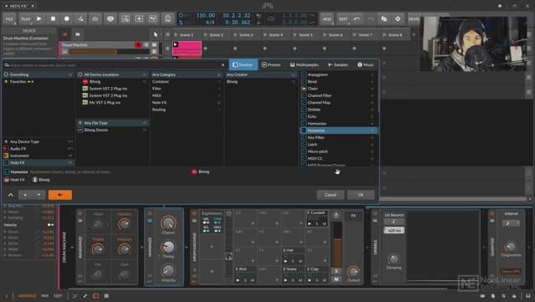Adjust the Humanize Timing knob

[168, 247]
